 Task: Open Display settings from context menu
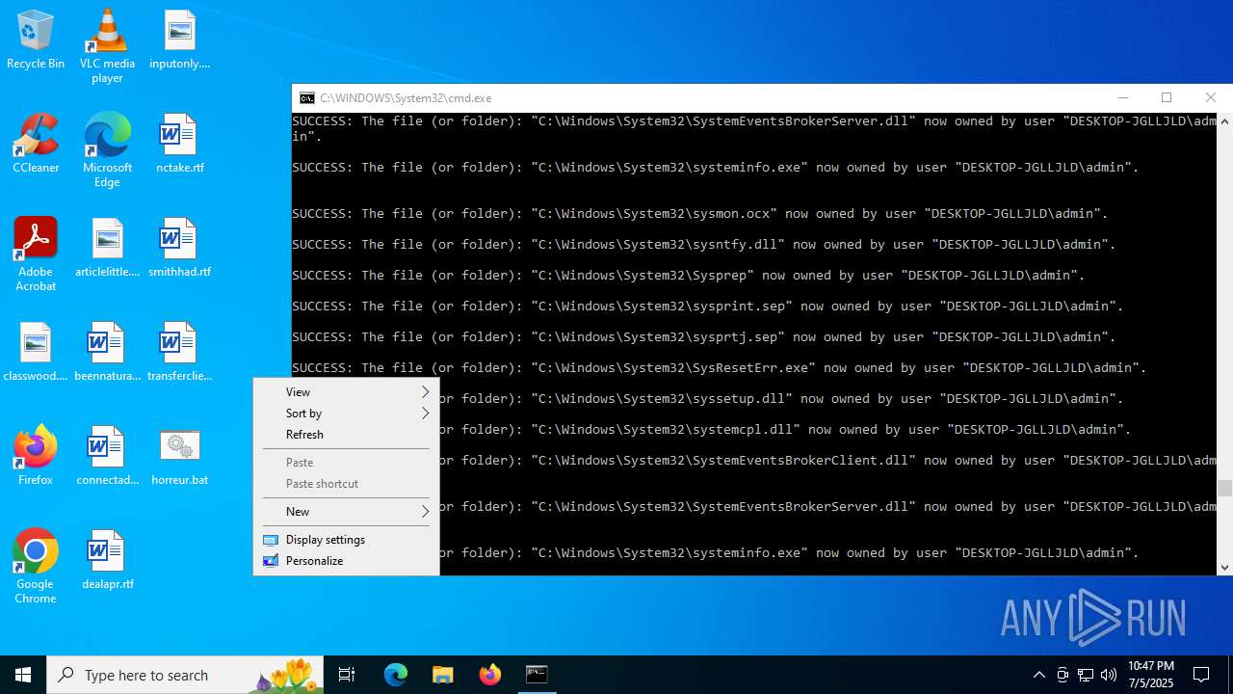coord(346,539)
